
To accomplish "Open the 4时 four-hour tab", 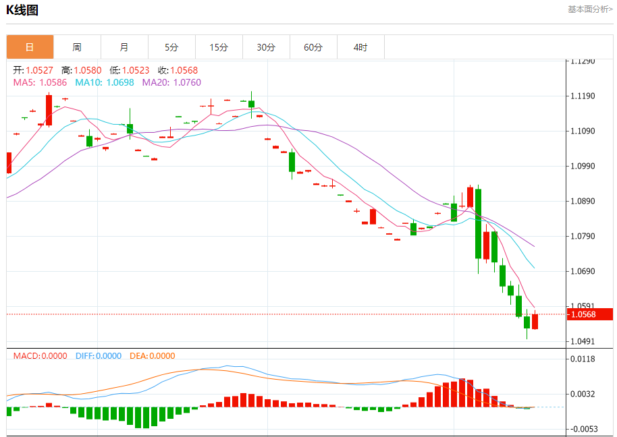I will tap(360, 47).
